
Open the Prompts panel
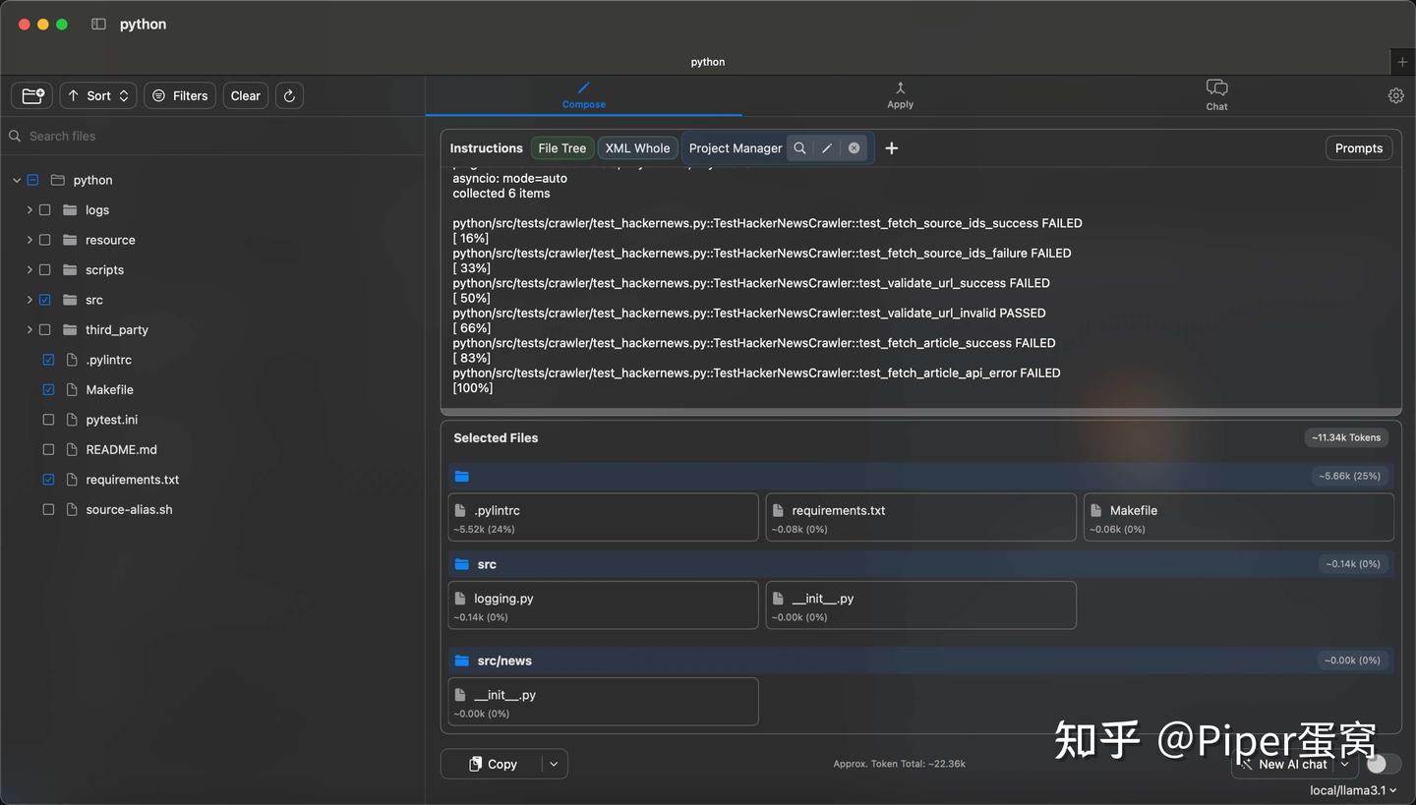click(x=1358, y=147)
